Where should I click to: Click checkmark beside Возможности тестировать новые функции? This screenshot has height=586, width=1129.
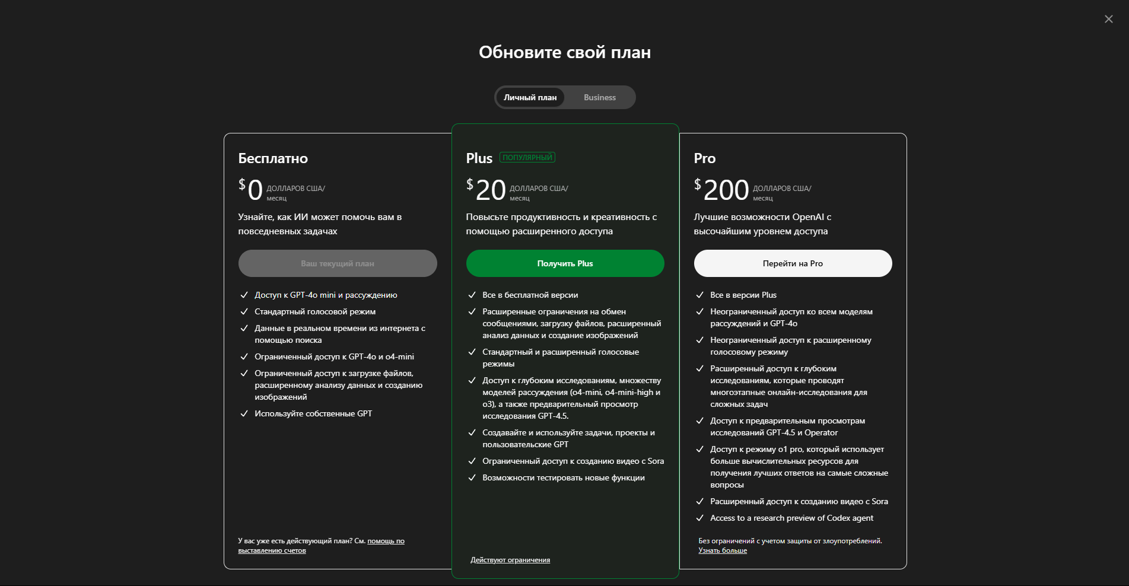(472, 477)
